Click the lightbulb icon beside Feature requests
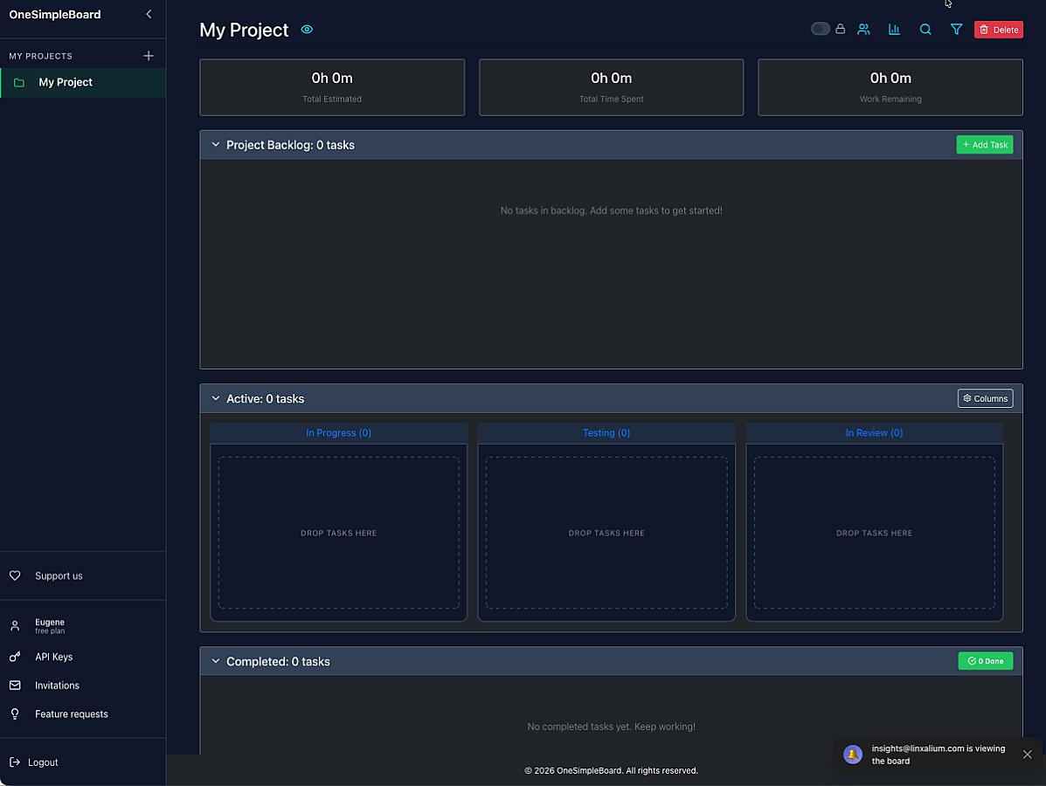 point(15,714)
